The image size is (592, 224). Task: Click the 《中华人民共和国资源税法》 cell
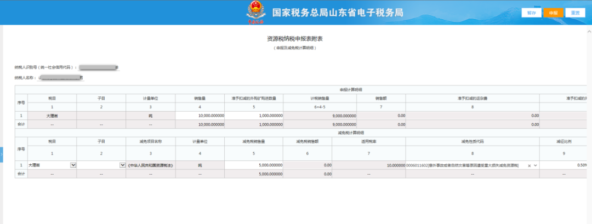(150, 165)
